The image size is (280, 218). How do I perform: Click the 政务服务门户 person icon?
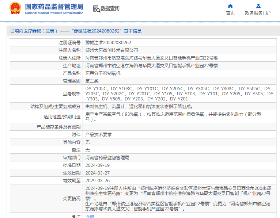pos(258,6)
